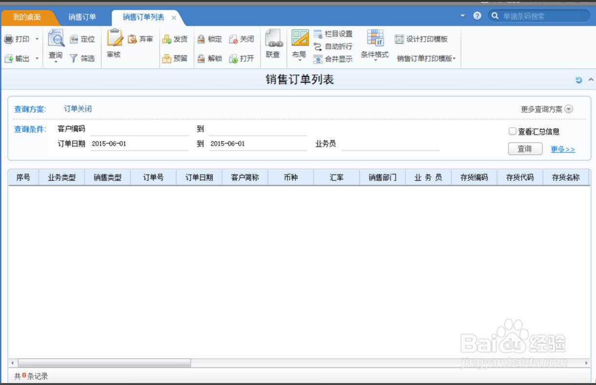Switch to 我的桌面 tab
The width and height of the screenshot is (596, 385).
[x=27, y=17]
